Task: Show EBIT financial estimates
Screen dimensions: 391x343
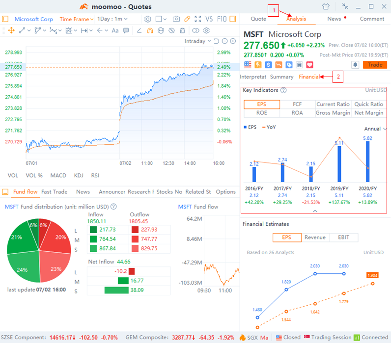Action: coord(344,237)
